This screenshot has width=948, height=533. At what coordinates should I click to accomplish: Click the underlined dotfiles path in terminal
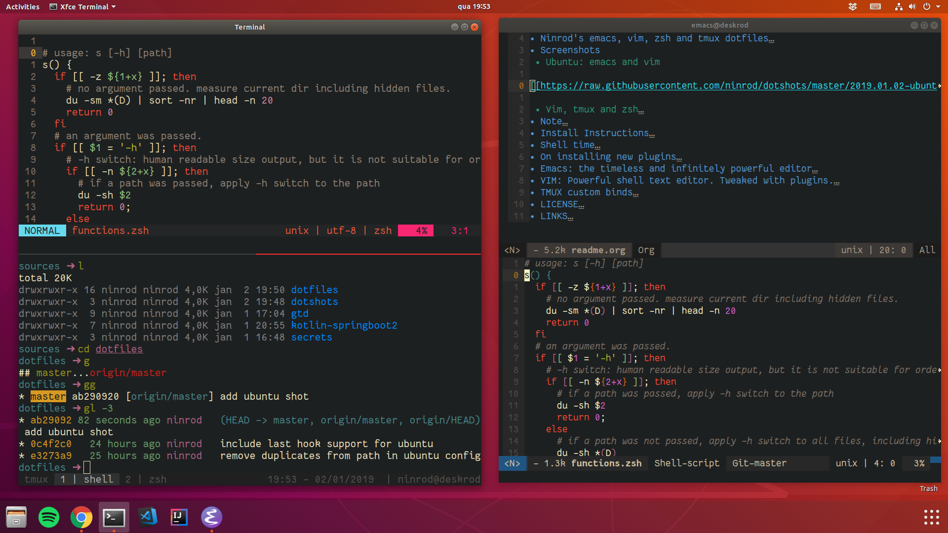pos(119,349)
